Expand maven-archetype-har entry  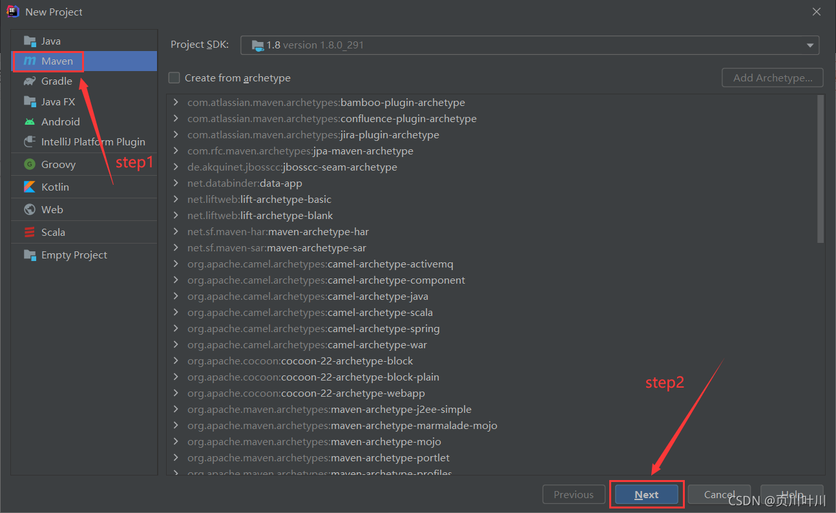[x=176, y=231]
